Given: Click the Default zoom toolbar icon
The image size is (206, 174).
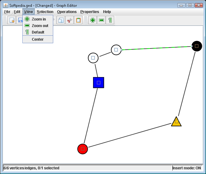Looking at the screenshot, I should pyautogui.click(x=110, y=20).
